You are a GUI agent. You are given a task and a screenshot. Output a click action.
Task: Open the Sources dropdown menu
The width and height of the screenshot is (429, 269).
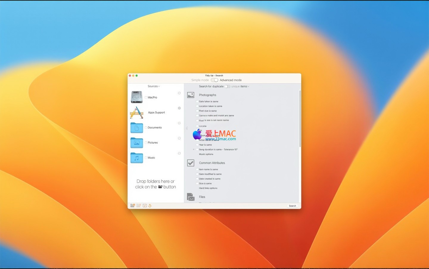[x=154, y=86]
